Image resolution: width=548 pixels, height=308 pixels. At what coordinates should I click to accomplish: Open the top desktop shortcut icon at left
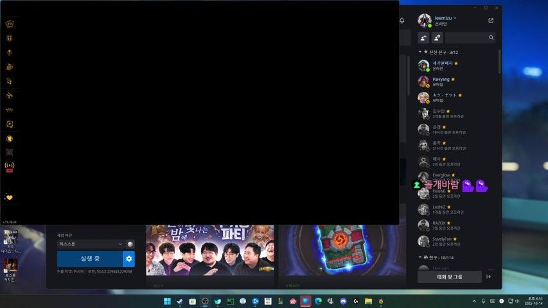[10, 241]
